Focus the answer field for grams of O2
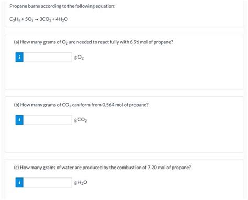The image size is (248, 200). point(48,57)
